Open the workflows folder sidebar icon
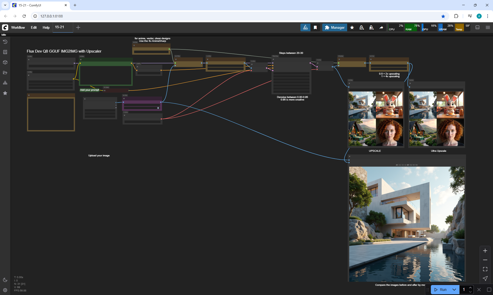This screenshot has width=493, height=295. [x=5, y=73]
